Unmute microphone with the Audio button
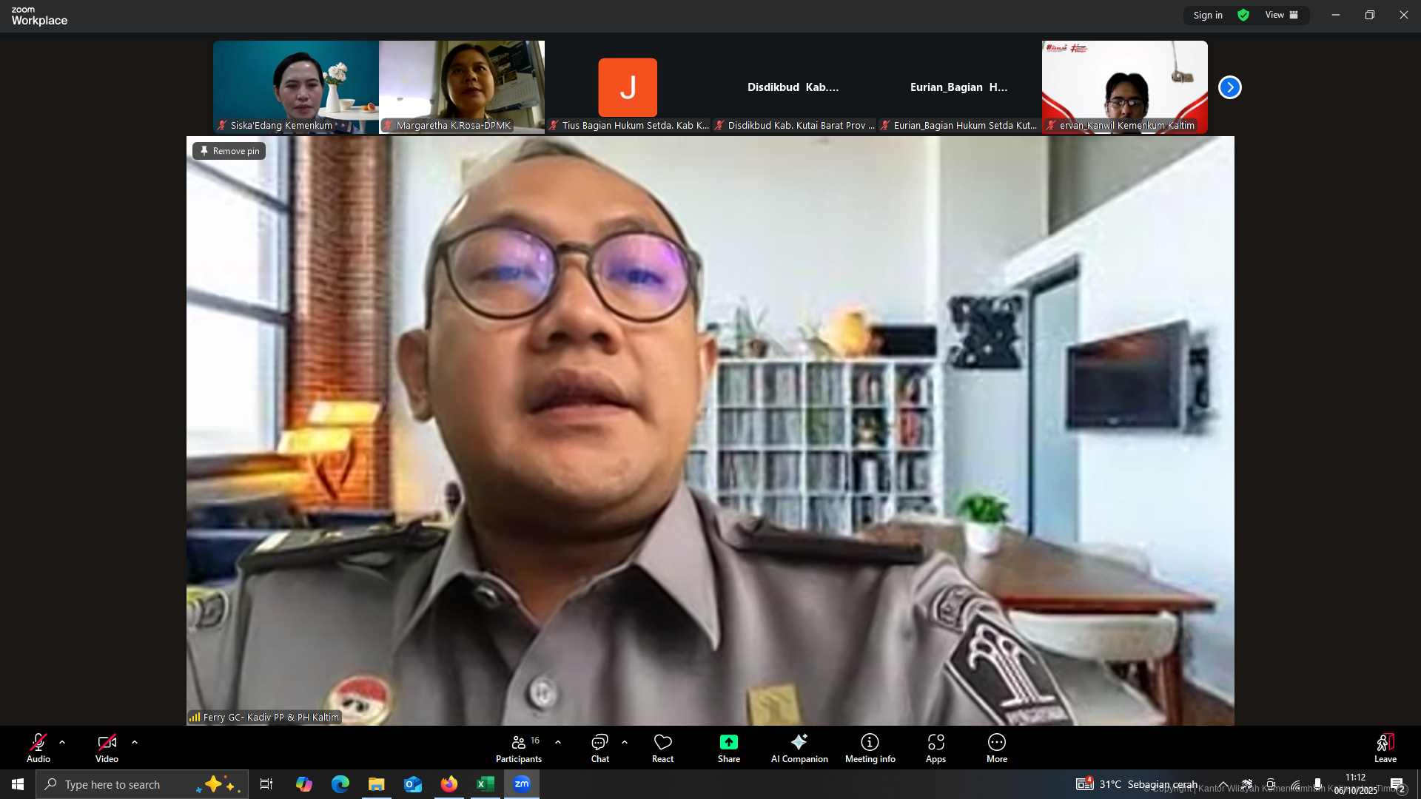Image resolution: width=1421 pixels, height=799 pixels. click(38, 747)
